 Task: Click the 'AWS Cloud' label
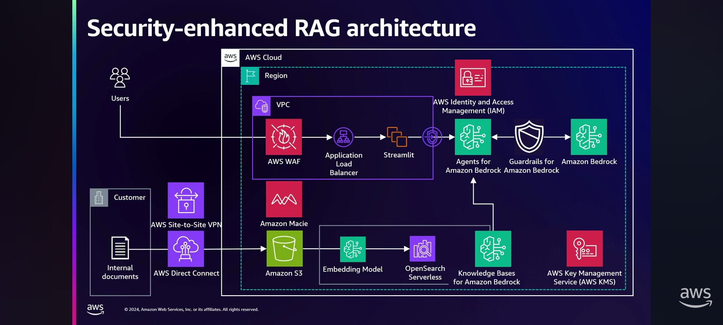[263, 58]
